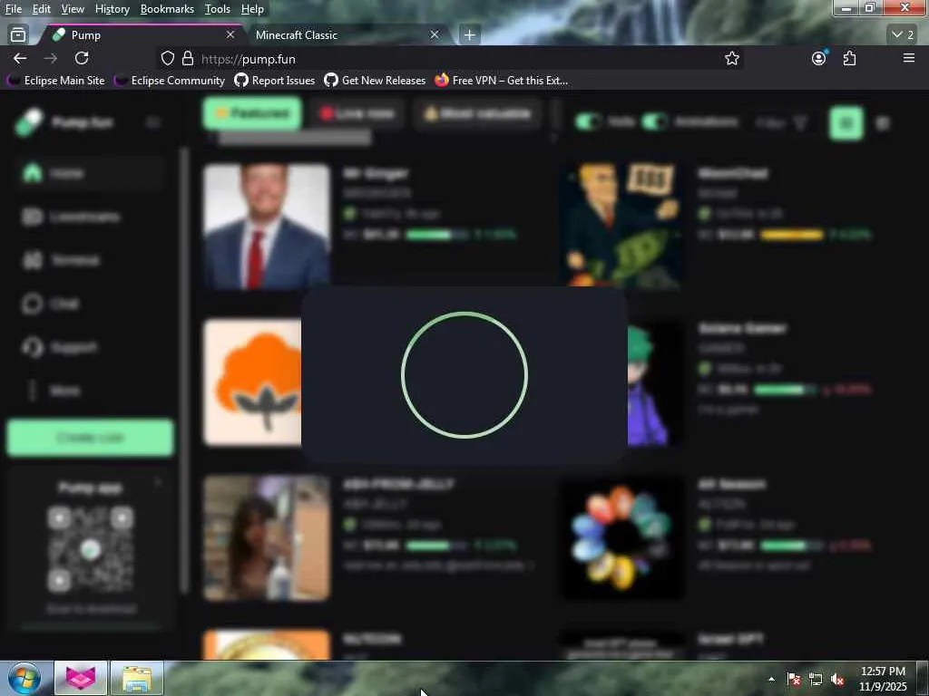Select the Live now filter tab
This screenshot has width=929, height=696.
coord(357,113)
